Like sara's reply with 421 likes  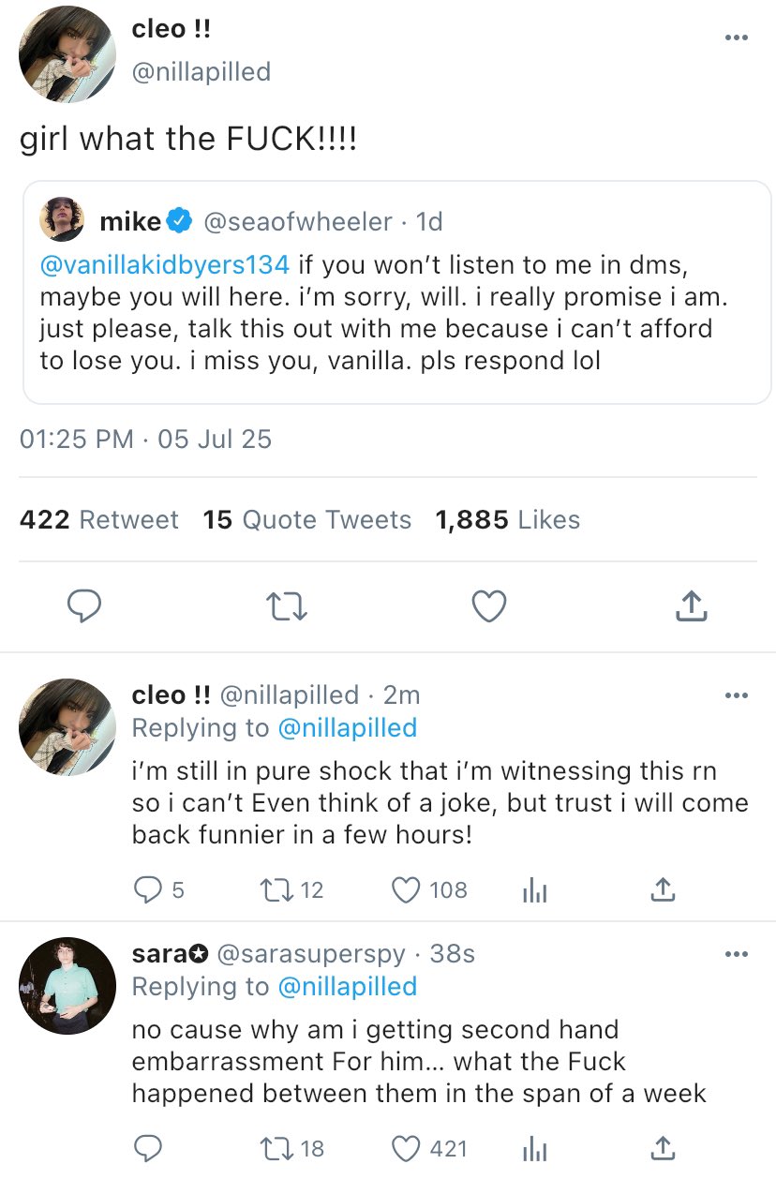coord(428,1148)
